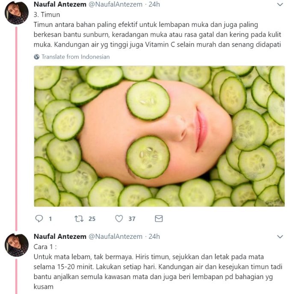
Task: Open @NaufalAntezem handle on first tweet
Action: click(115, 4)
